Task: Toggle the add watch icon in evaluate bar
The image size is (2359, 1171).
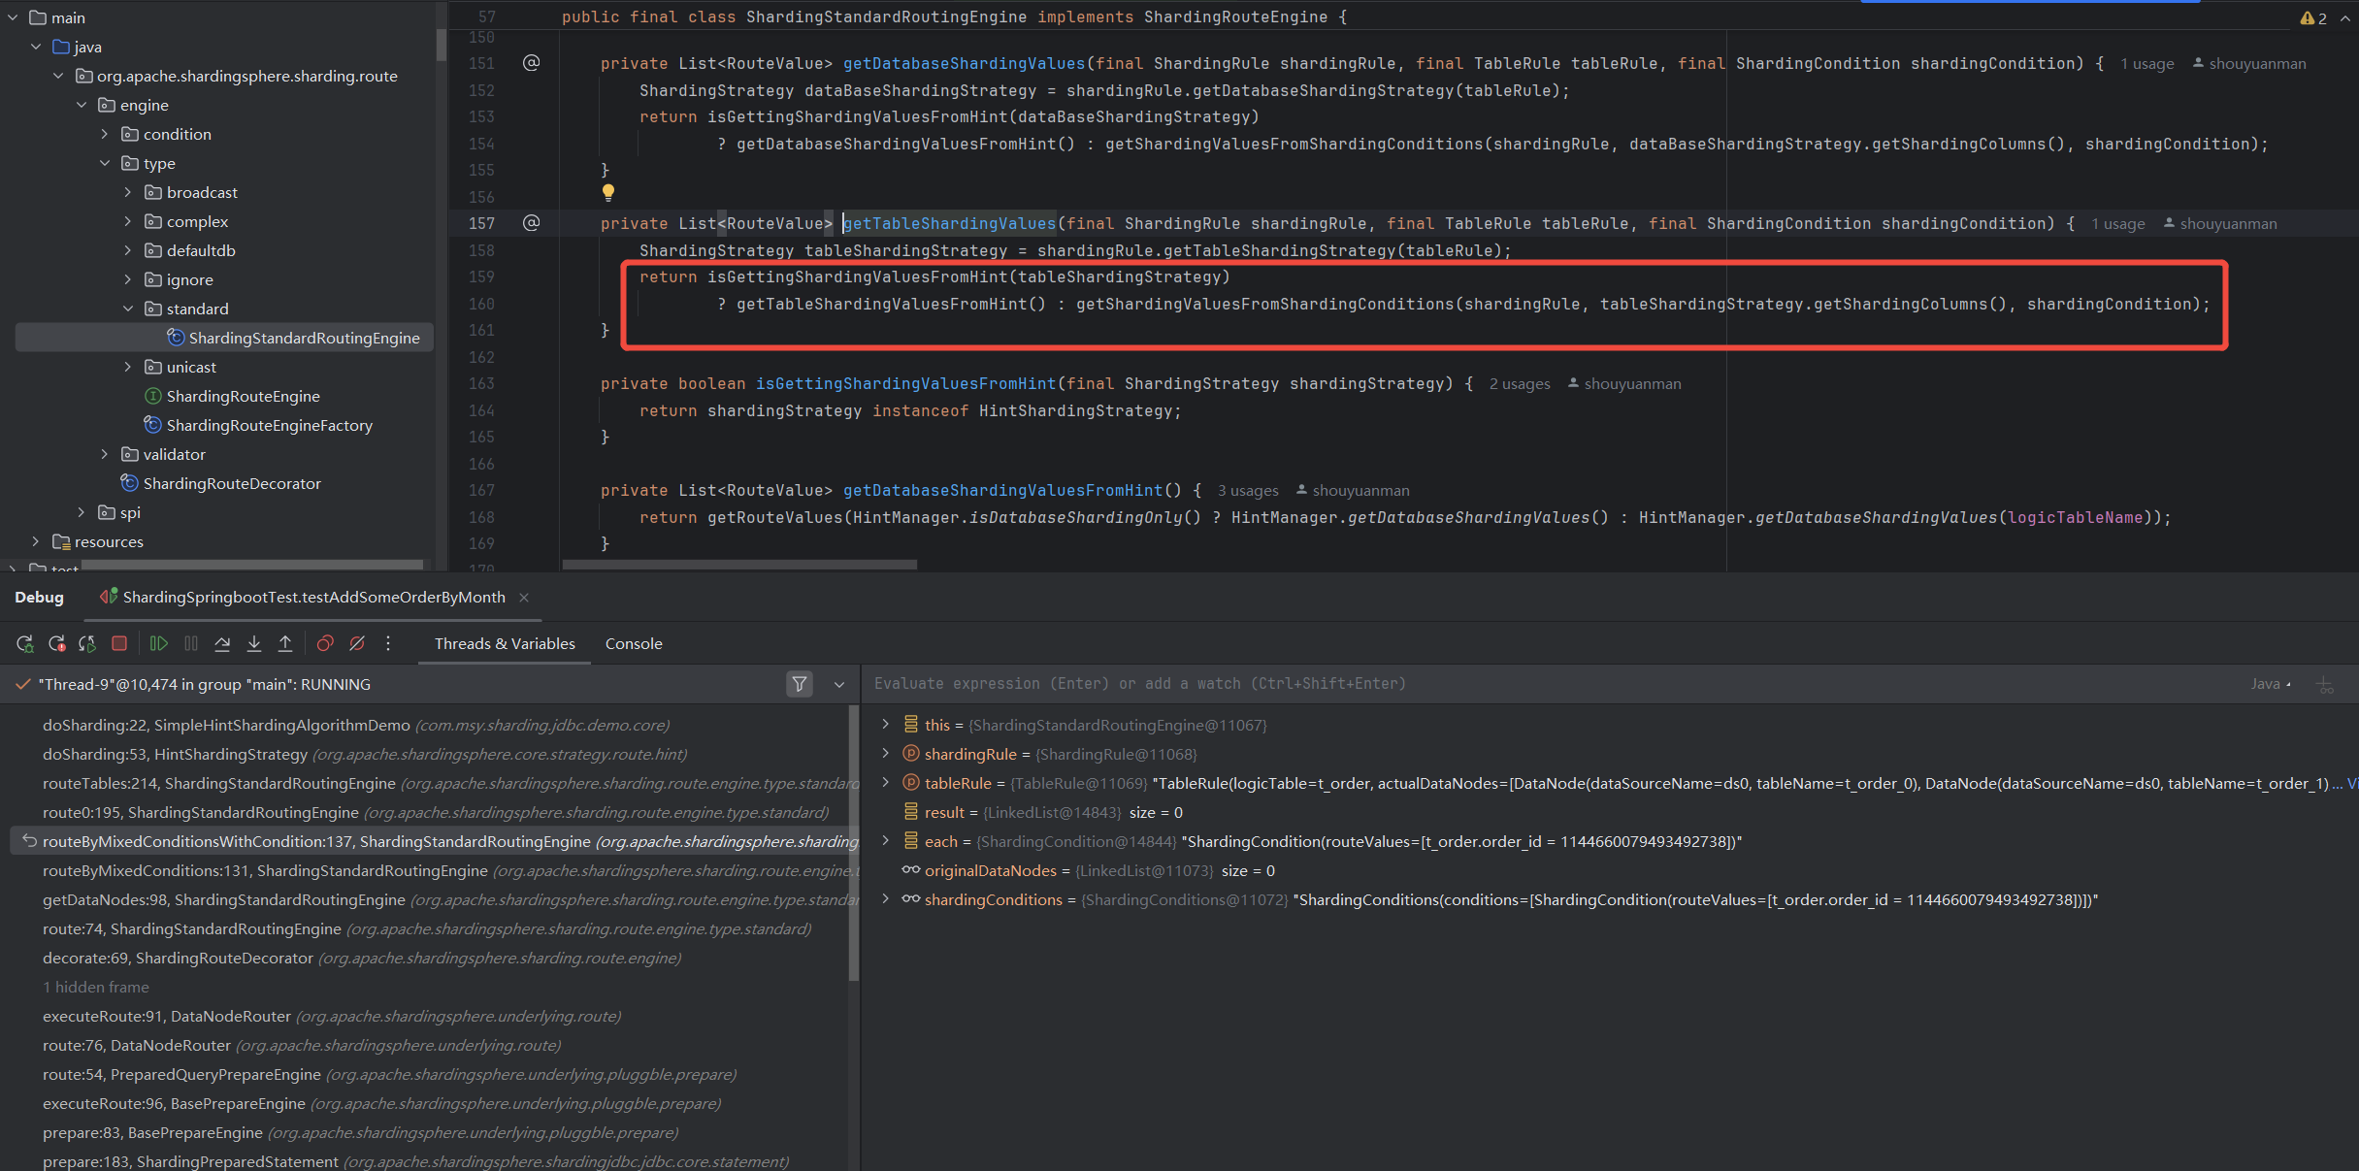Action: [x=2325, y=685]
